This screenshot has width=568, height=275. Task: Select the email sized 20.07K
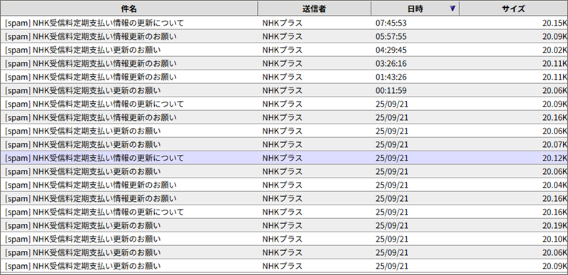[284, 144]
